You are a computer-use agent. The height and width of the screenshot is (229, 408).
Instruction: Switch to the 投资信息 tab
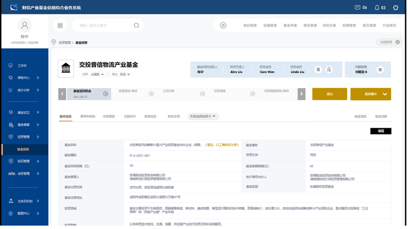(150, 117)
